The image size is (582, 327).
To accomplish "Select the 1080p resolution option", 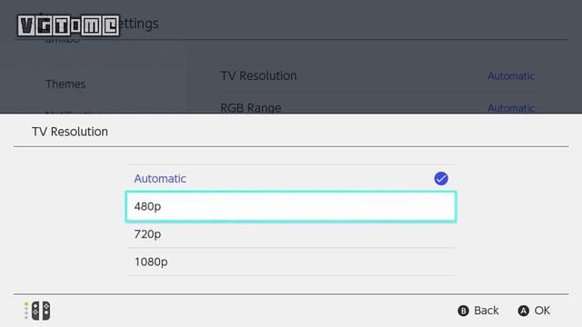I will [x=291, y=262].
